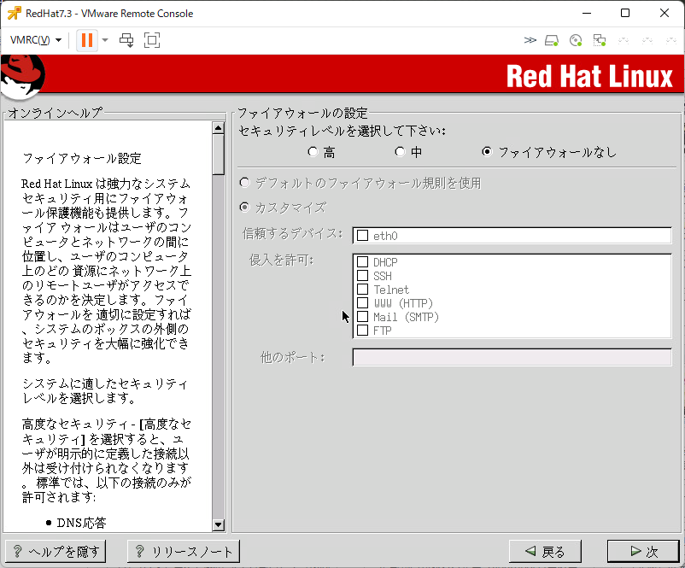Click the VMware Remote Console app icon
685x568 pixels.
point(14,13)
